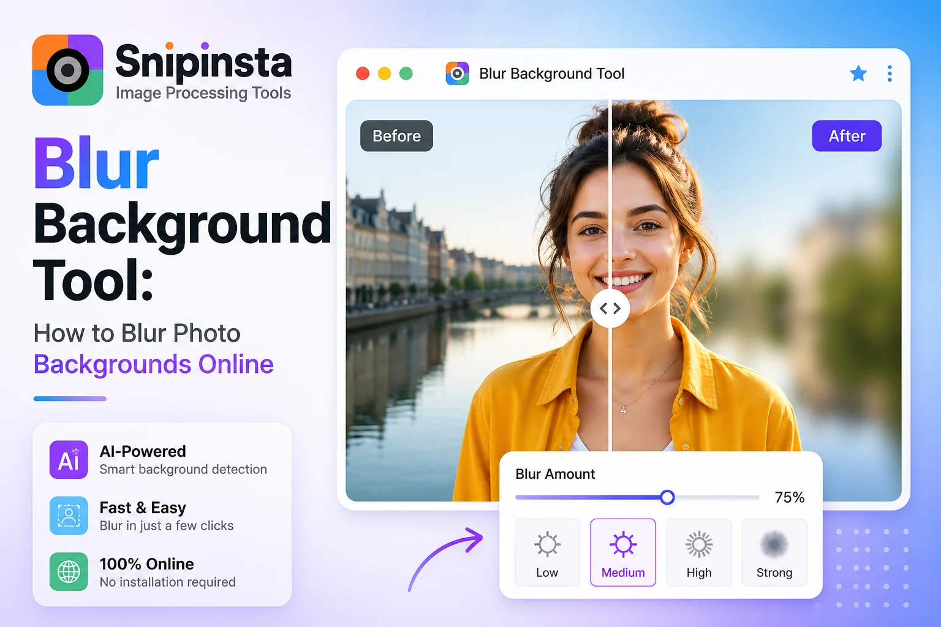The width and height of the screenshot is (941, 627).
Task: Open the three-dot options menu
Action: (x=890, y=73)
